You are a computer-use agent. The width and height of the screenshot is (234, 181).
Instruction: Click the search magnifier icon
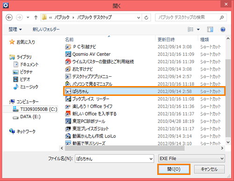[222, 17]
